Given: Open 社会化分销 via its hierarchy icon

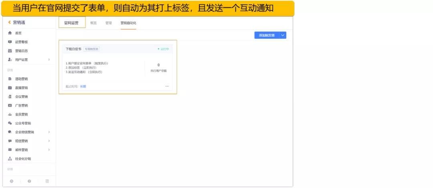Looking at the screenshot, I should point(10,159).
